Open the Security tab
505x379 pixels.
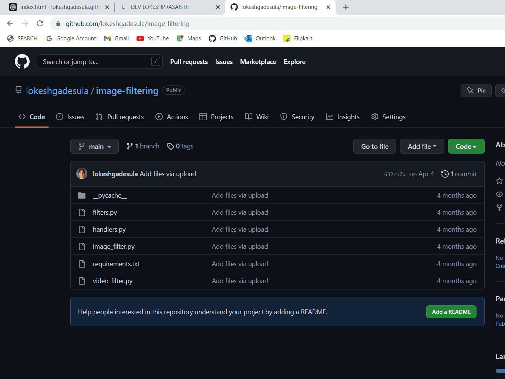[x=297, y=117]
